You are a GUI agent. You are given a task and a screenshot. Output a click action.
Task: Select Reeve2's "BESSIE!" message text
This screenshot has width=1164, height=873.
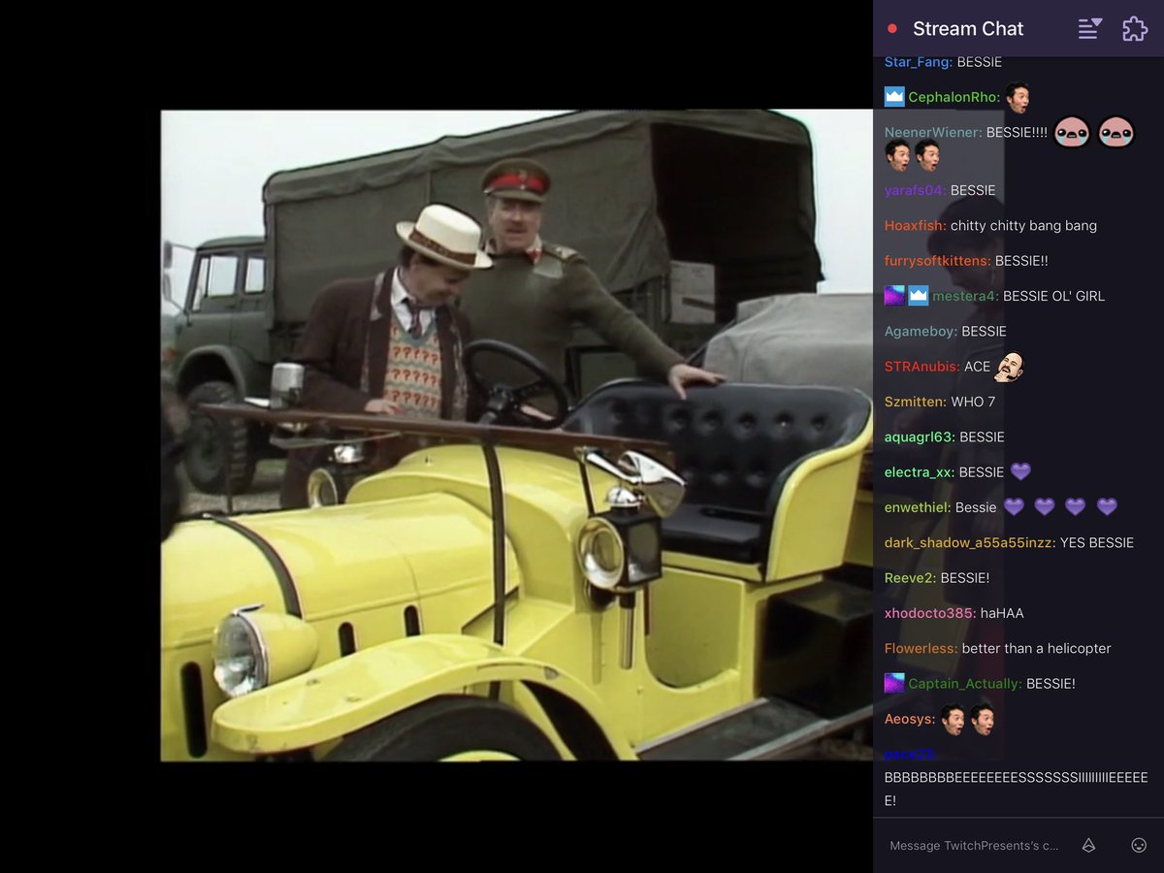click(x=965, y=578)
